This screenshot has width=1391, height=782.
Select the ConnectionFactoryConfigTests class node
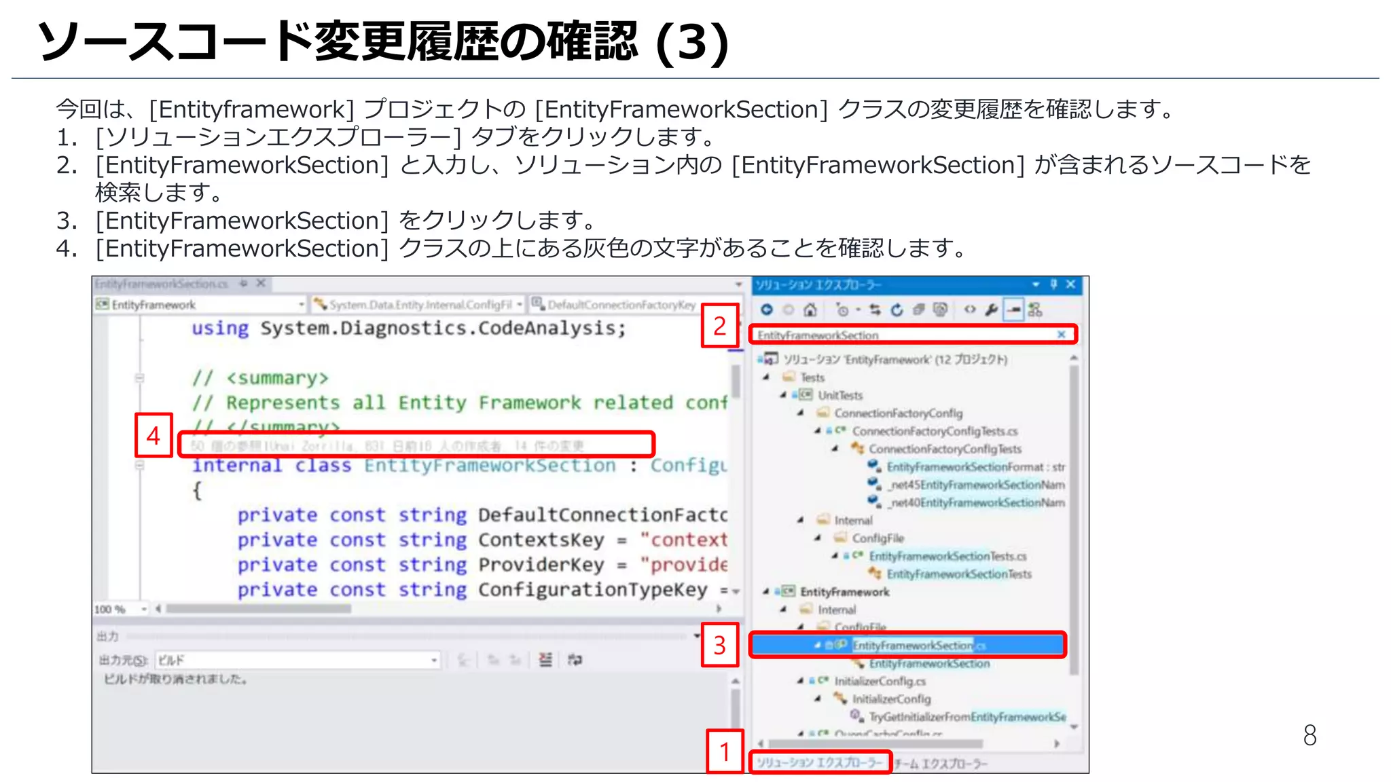click(x=945, y=449)
